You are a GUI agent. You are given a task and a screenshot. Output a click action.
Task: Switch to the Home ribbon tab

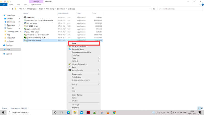pyautogui.click(x=11, y=5)
